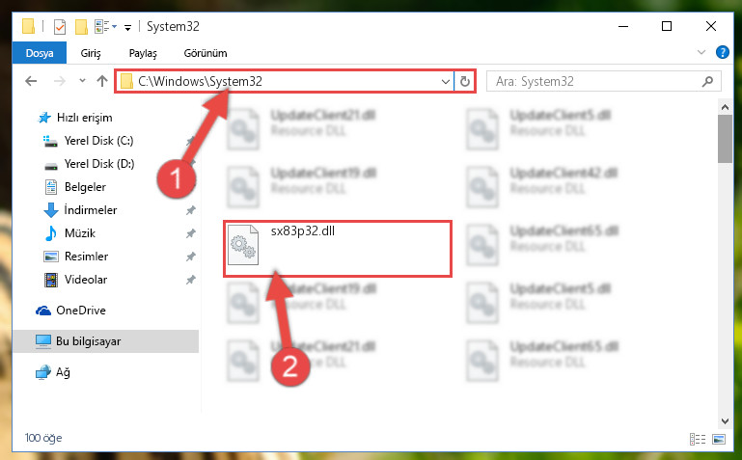Refresh the System32 folder view
Screen dimensions: 742x460
[465, 81]
